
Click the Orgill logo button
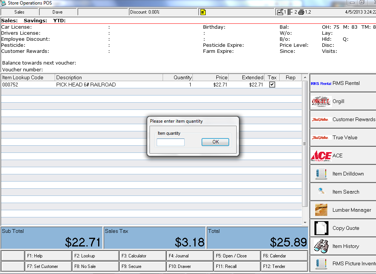coord(321,102)
